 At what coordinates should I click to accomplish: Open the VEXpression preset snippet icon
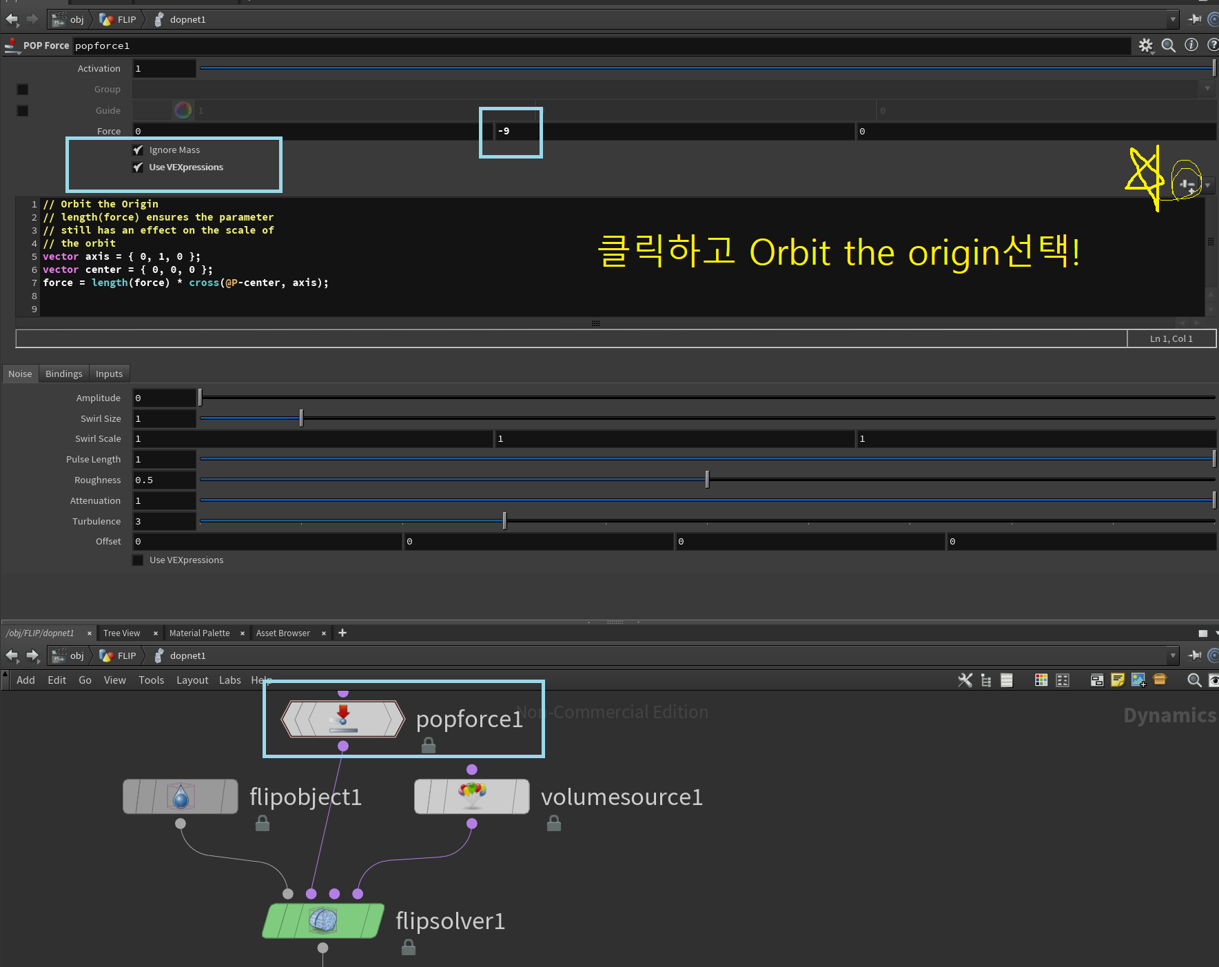pos(1187,185)
